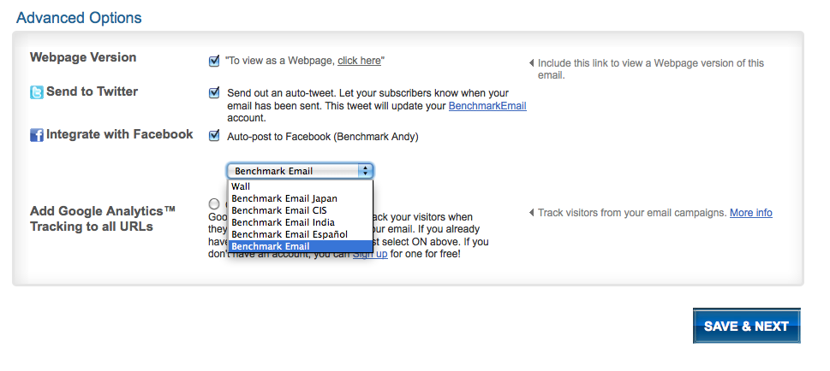
Task: Collapse the Benchmark Email dropdown arrows
Action: [x=365, y=171]
